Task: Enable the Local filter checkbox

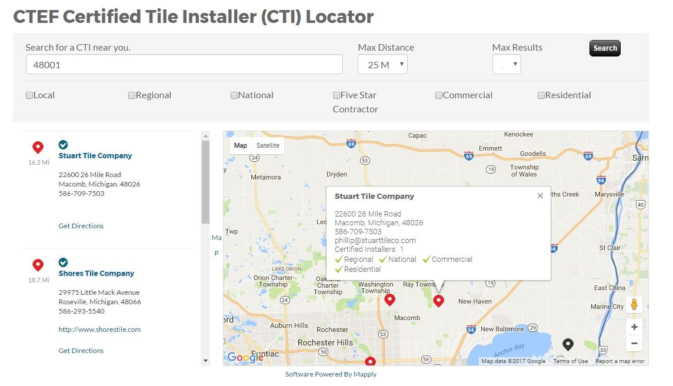Action: (x=29, y=95)
